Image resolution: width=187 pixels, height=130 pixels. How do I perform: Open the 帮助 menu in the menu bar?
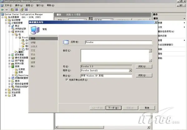[x=51, y=6]
